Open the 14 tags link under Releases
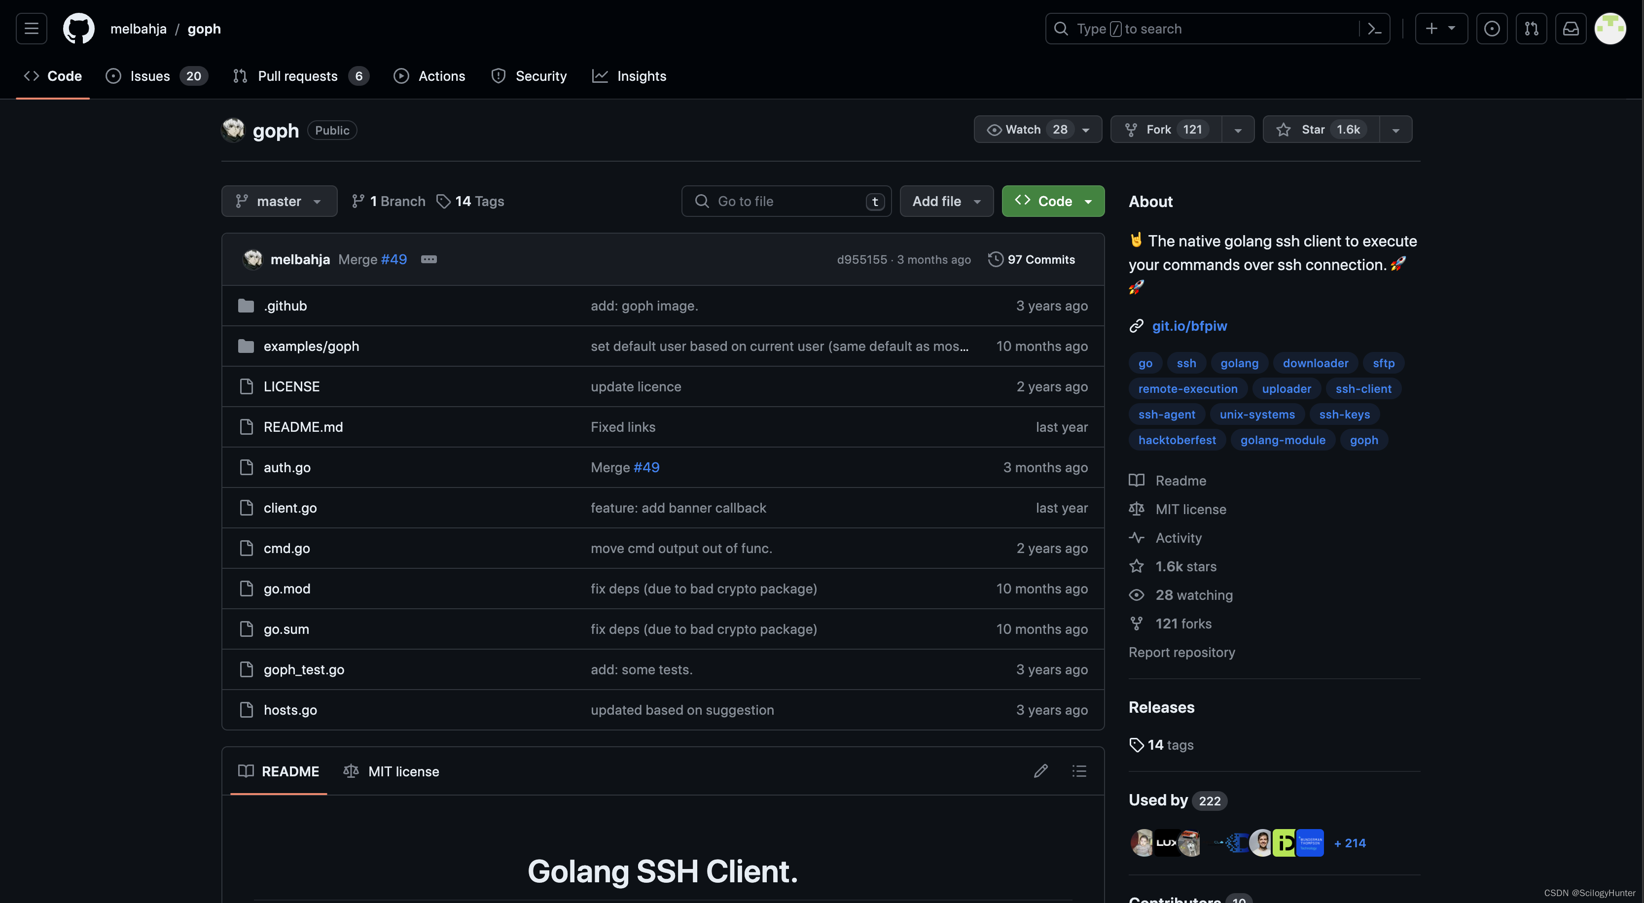1644x903 pixels. pyautogui.click(x=1162, y=745)
